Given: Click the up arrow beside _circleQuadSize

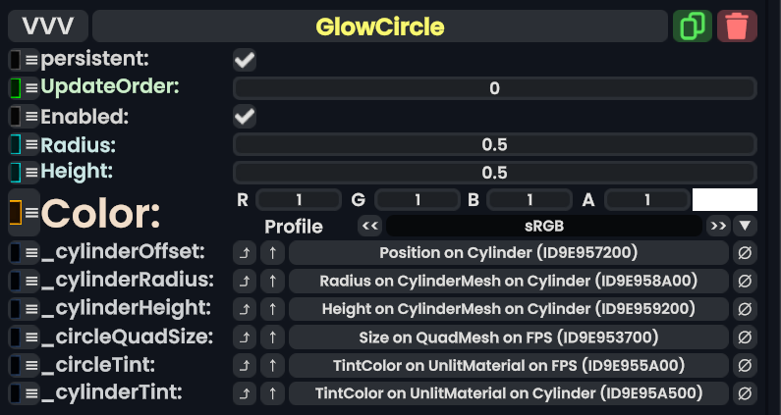Looking at the screenshot, I should pyautogui.click(x=272, y=337).
